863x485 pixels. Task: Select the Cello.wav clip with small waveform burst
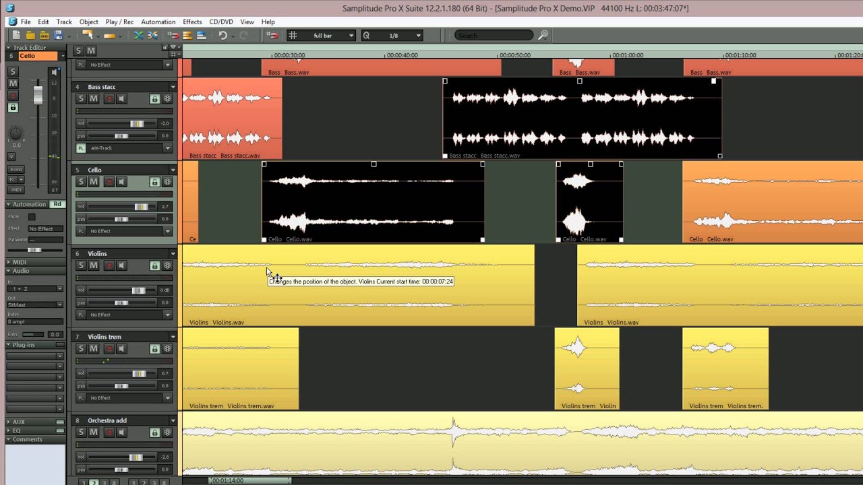[x=589, y=201]
